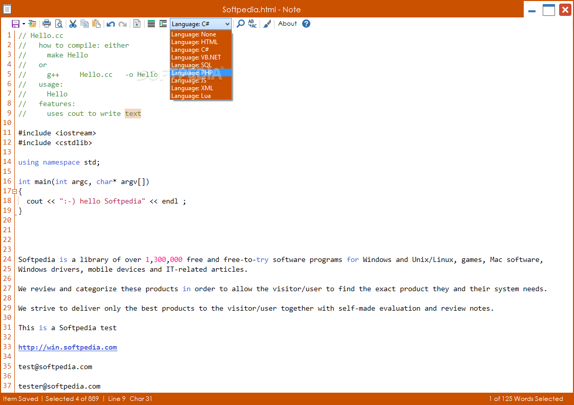Viewport: 574px width, 405px height.
Task: Select highlighted Language: PHP option
Action: (x=201, y=73)
